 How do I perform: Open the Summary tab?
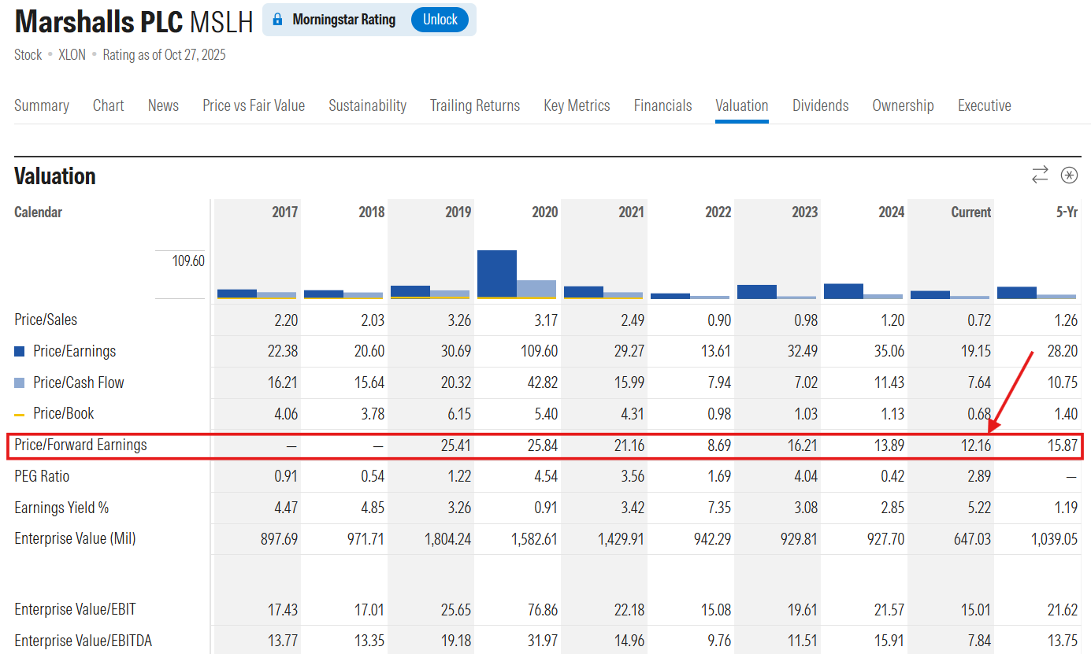(x=42, y=105)
